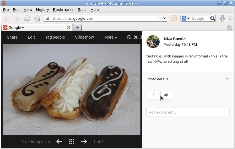Open the search engine selector dropdown
The image size is (235, 149).
click(186, 18)
